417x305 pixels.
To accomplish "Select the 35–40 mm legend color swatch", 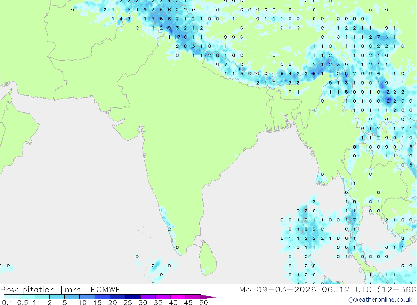I will [163, 297].
